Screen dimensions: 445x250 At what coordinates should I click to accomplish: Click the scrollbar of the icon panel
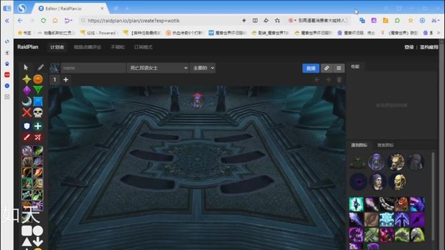coord(433,196)
